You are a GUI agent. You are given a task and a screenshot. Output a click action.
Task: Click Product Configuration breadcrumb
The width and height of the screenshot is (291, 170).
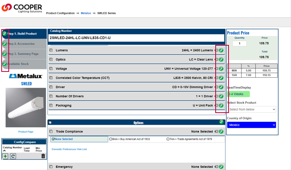pyautogui.click(x=60, y=13)
